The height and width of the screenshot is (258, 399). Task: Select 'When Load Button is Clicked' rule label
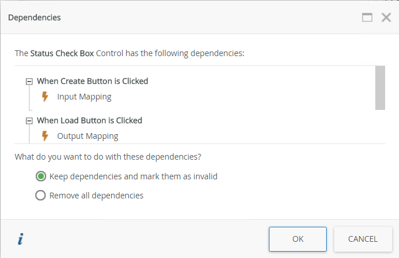tap(90, 120)
